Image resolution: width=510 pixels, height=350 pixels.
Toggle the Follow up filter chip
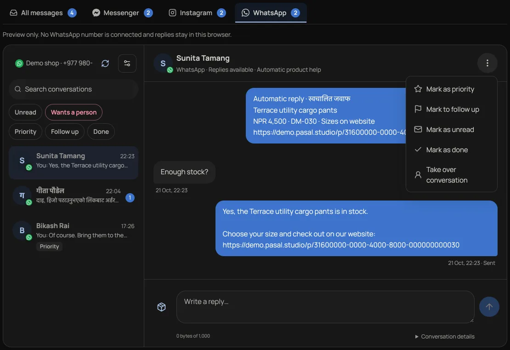pyautogui.click(x=65, y=132)
